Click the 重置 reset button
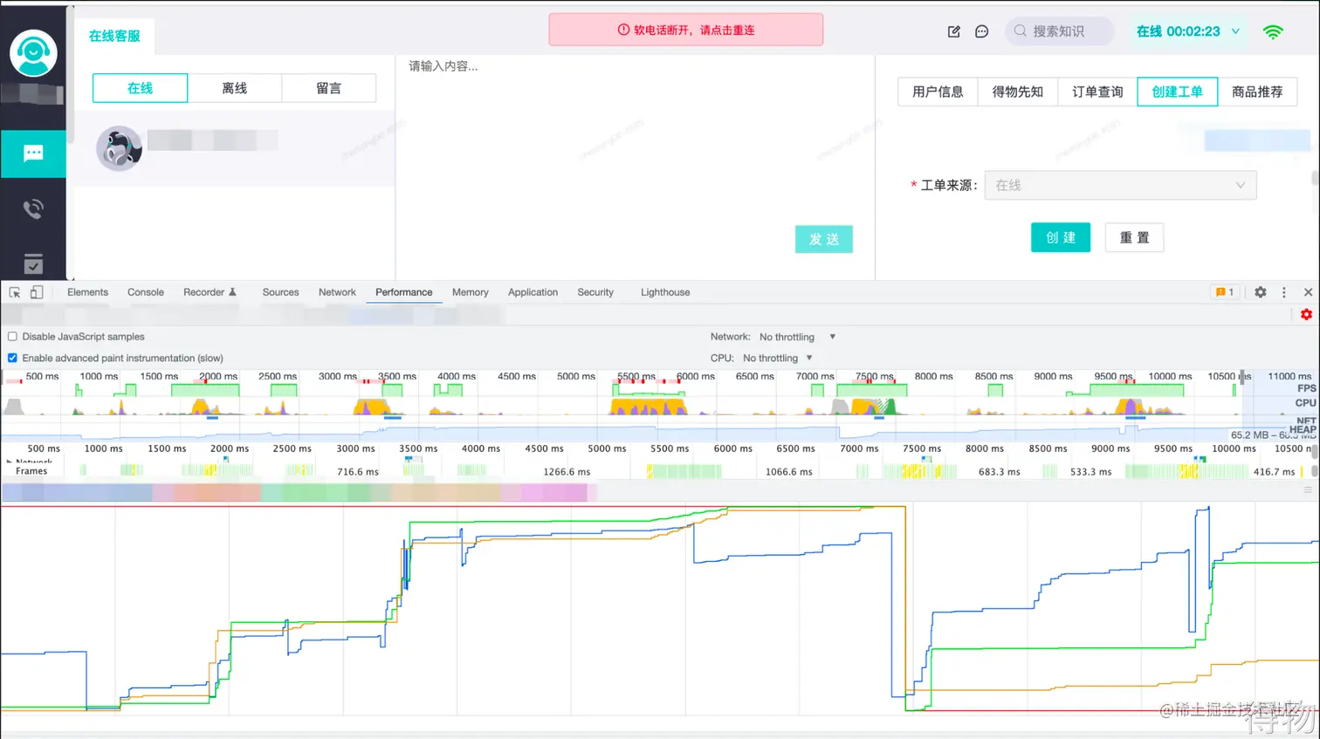The image size is (1320, 739). click(1134, 237)
